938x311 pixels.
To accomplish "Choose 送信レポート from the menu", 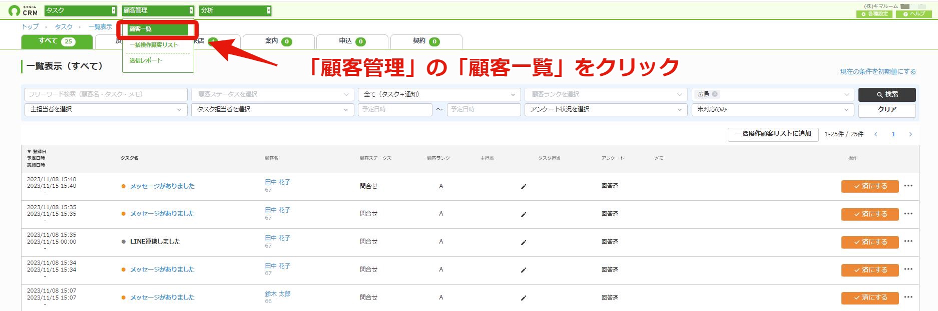I will point(146,60).
